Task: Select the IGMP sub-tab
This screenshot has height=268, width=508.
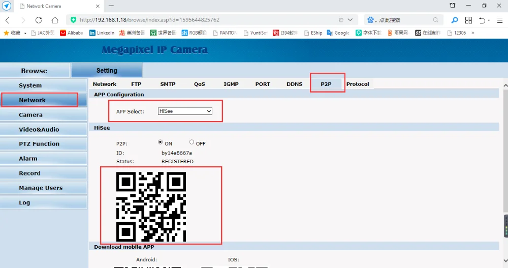Action: pyautogui.click(x=231, y=84)
